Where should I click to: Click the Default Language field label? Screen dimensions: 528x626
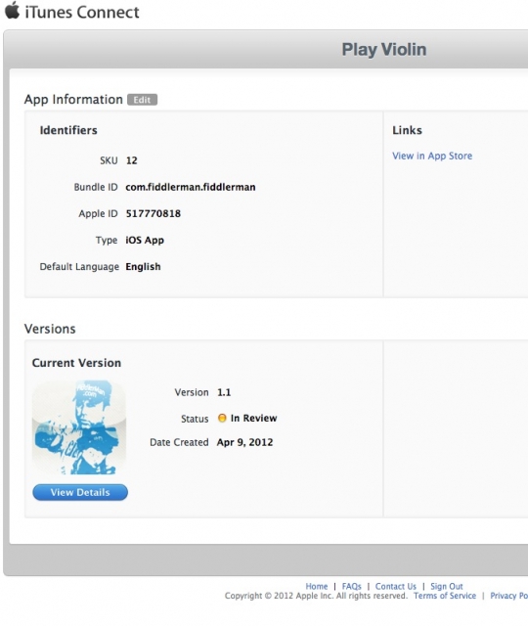(79, 267)
